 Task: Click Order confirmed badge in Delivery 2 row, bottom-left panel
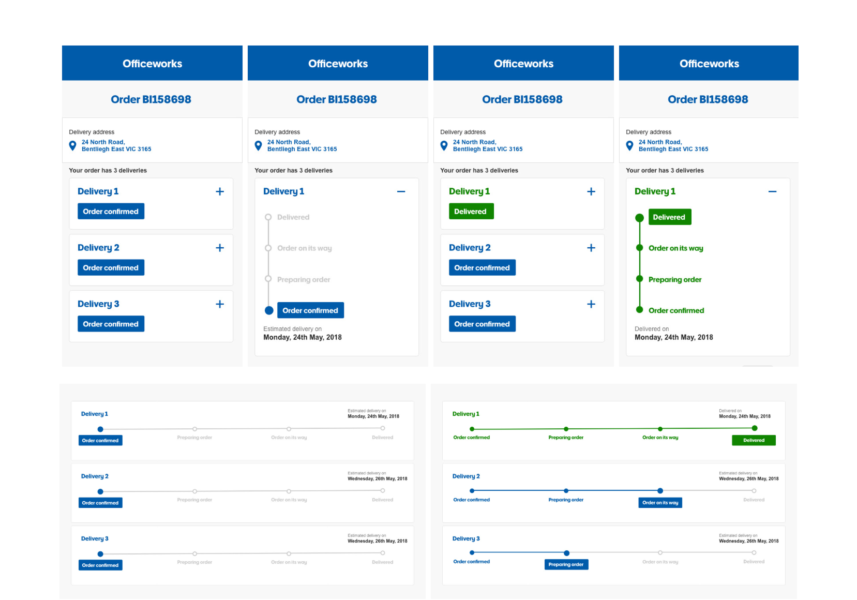coord(100,503)
